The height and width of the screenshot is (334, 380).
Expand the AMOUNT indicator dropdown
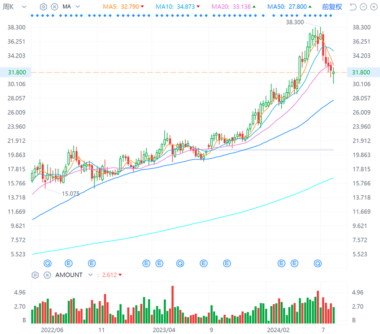74,275
